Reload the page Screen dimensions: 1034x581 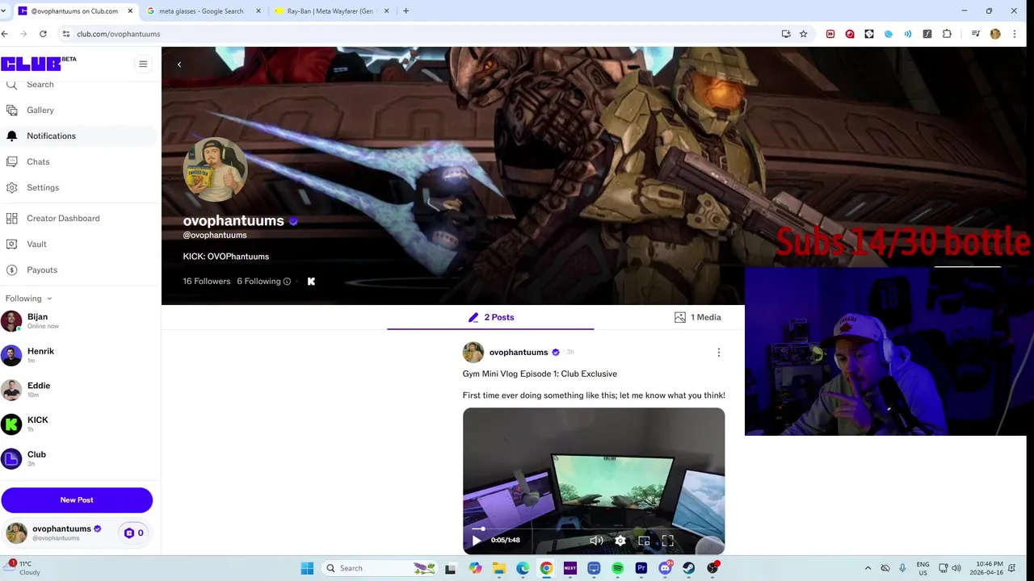click(x=43, y=34)
